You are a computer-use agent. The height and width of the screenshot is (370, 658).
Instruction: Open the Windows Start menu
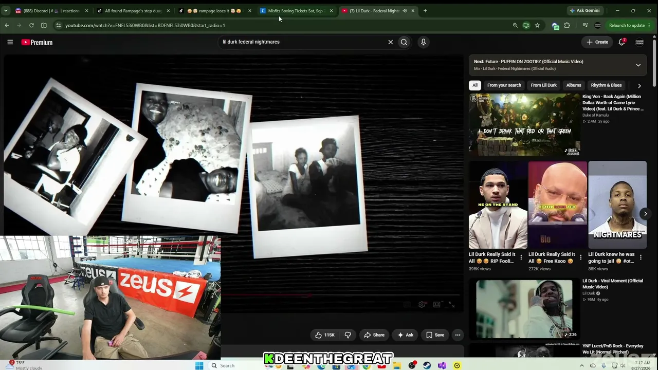[x=199, y=365]
